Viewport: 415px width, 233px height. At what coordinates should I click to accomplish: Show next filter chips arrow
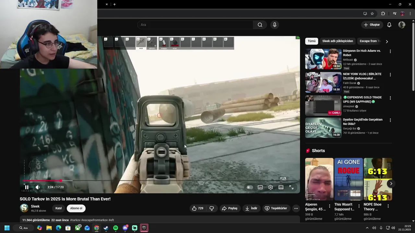point(387,41)
